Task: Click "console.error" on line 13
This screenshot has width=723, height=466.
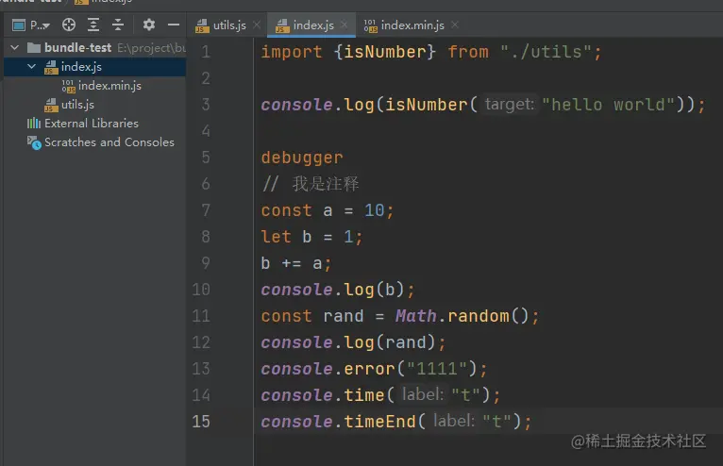Action: tap(328, 369)
